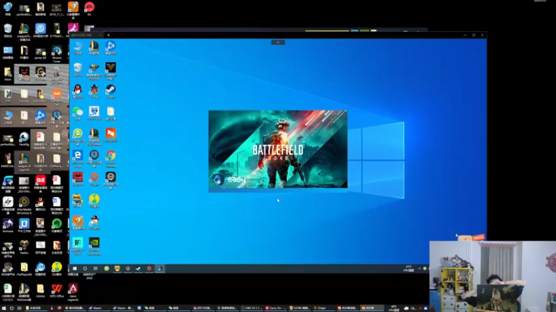The height and width of the screenshot is (312, 556).
Task: Open the new folder icon on remote desktop
Action: (111, 113)
